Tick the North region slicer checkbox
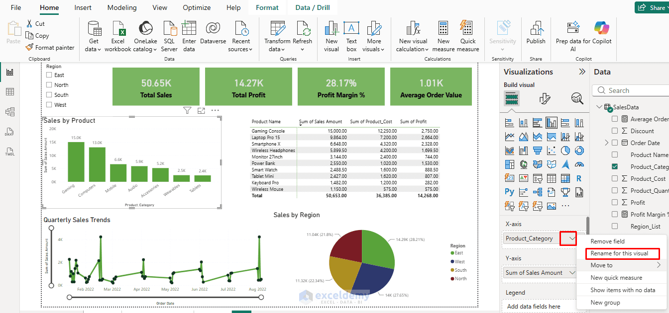 click(49, 85)
